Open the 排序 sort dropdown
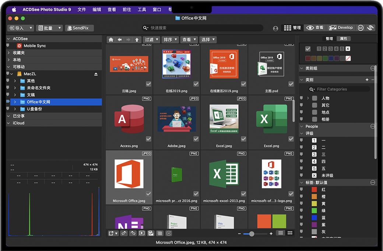383x251 pixels. click(170, 40)
